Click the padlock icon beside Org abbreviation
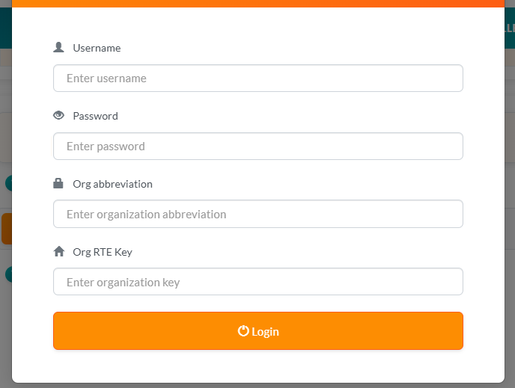This screenshot has width=515, height=388. click(59, 184)
